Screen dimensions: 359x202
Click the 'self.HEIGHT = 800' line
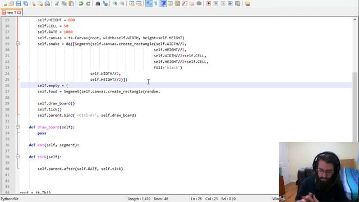(x=56, y=20)
